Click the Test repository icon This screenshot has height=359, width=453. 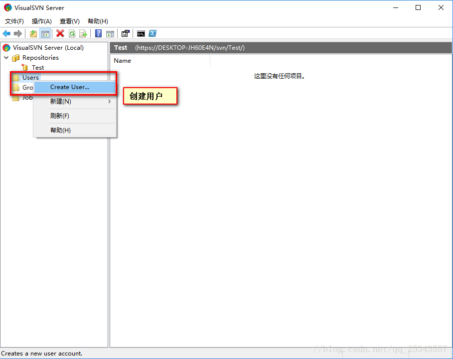pos(25,67)
